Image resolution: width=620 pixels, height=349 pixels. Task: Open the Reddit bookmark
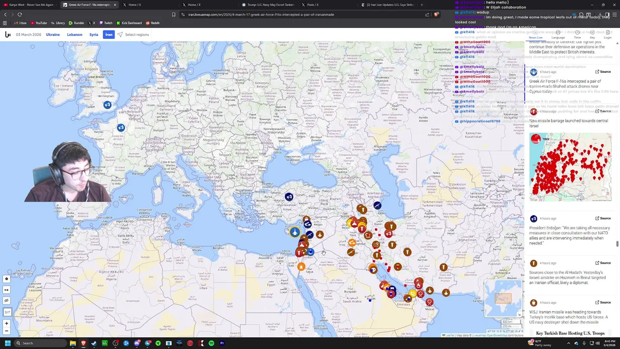coord(153,23)
